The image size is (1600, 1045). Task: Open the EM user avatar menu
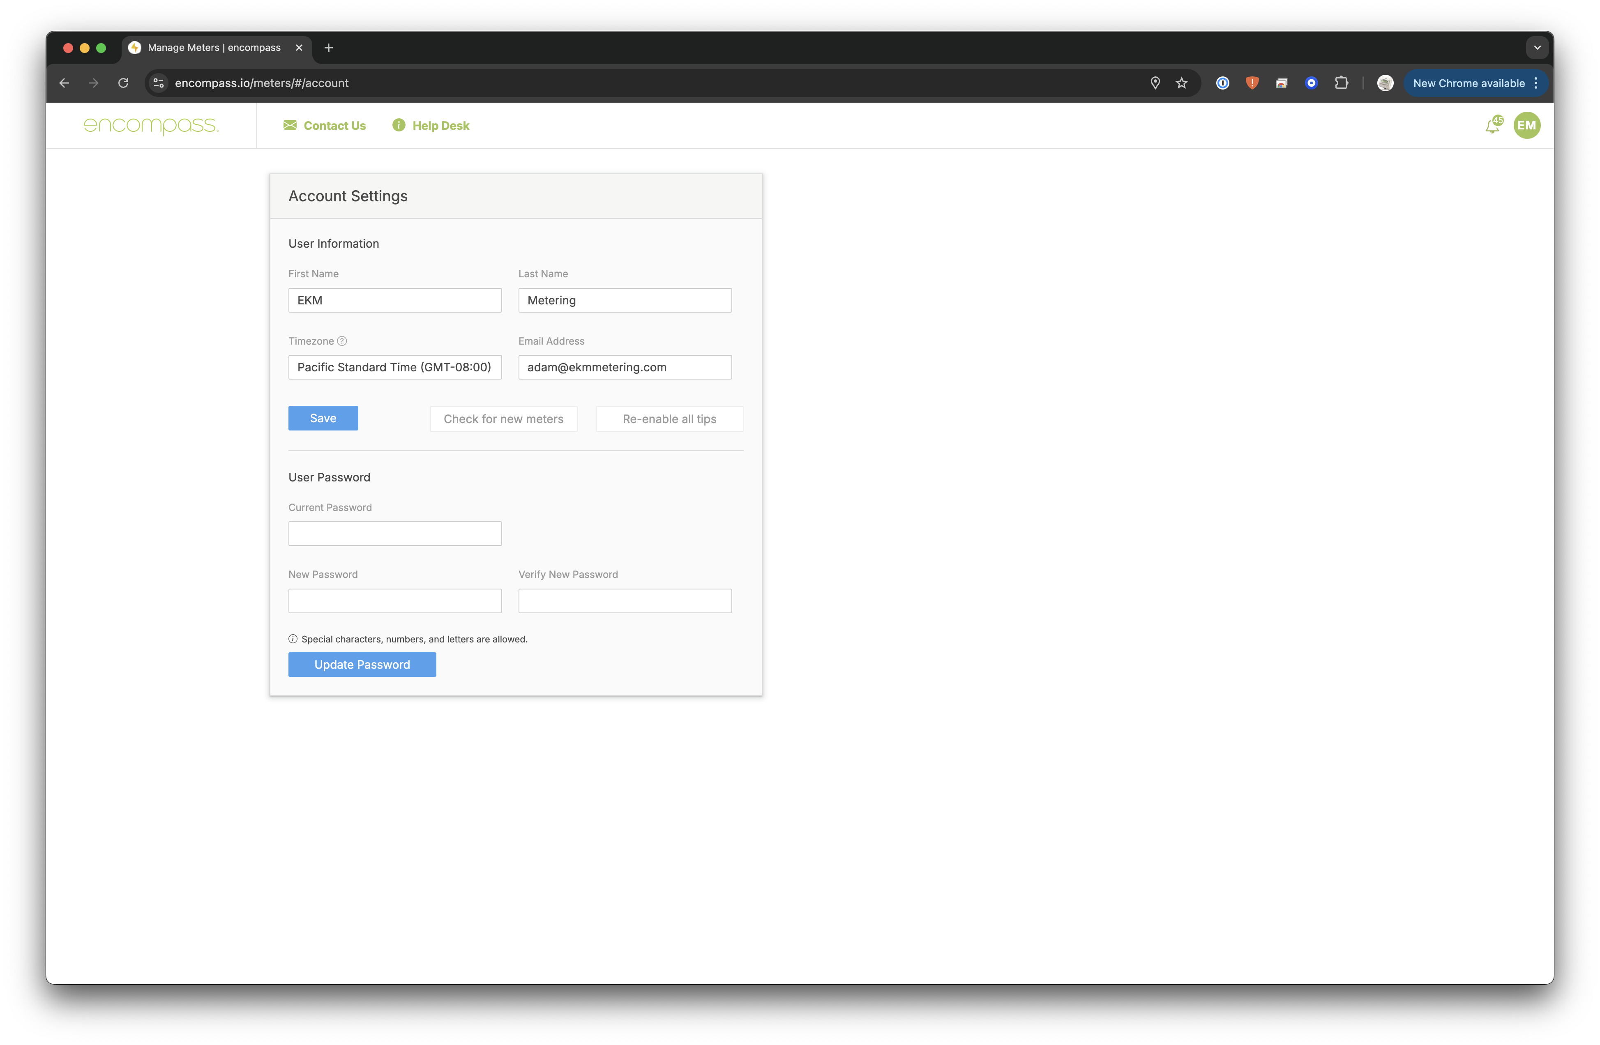coord(1527,126)
